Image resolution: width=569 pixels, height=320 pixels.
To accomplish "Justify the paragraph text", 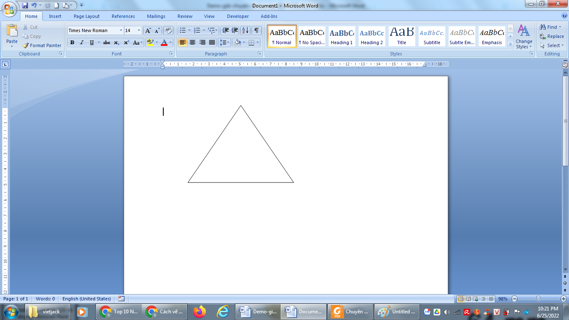I will (212, 42).
